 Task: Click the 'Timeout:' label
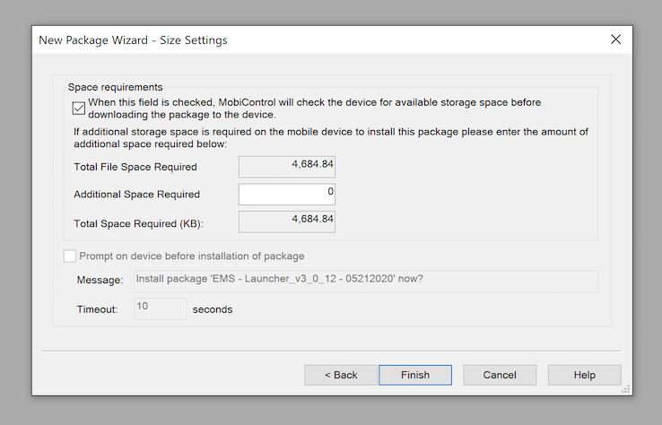coord(97,309)
